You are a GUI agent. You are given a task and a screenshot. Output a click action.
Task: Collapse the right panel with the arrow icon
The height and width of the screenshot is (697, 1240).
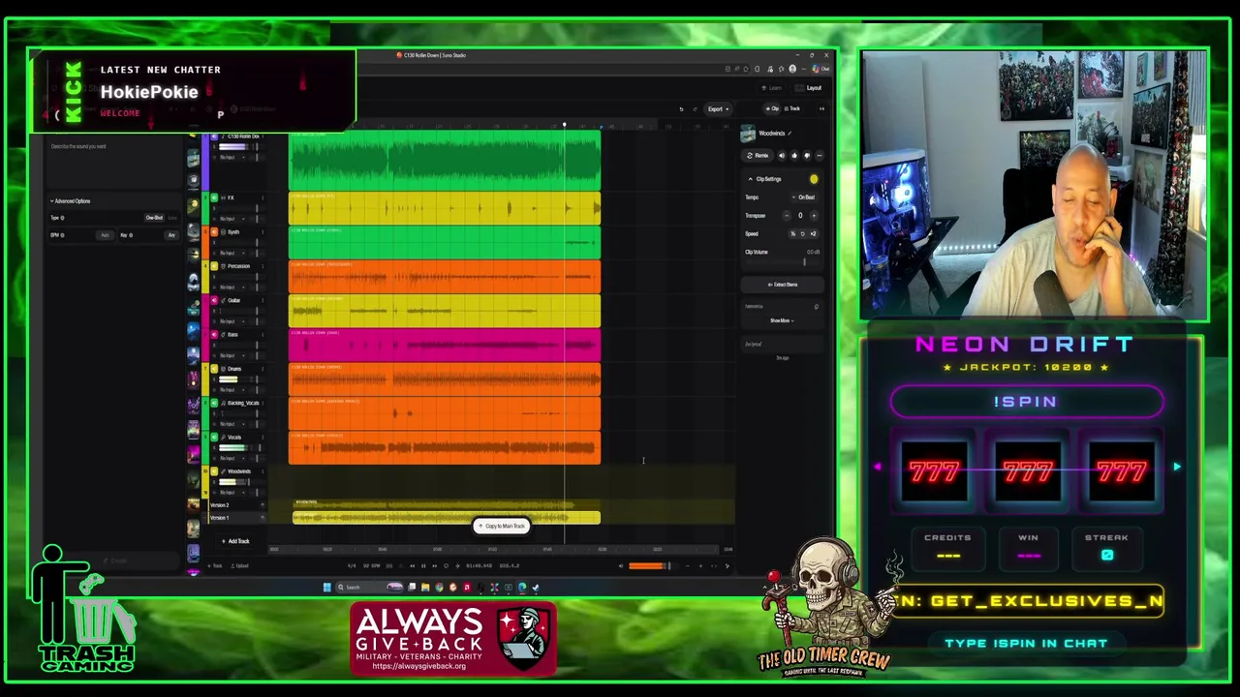[821, 108]
